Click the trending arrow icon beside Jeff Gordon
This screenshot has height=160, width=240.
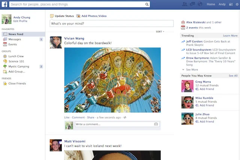point(183,42)
